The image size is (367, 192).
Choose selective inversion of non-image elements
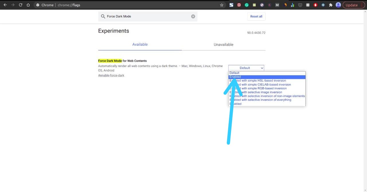(x=267, y=96)
